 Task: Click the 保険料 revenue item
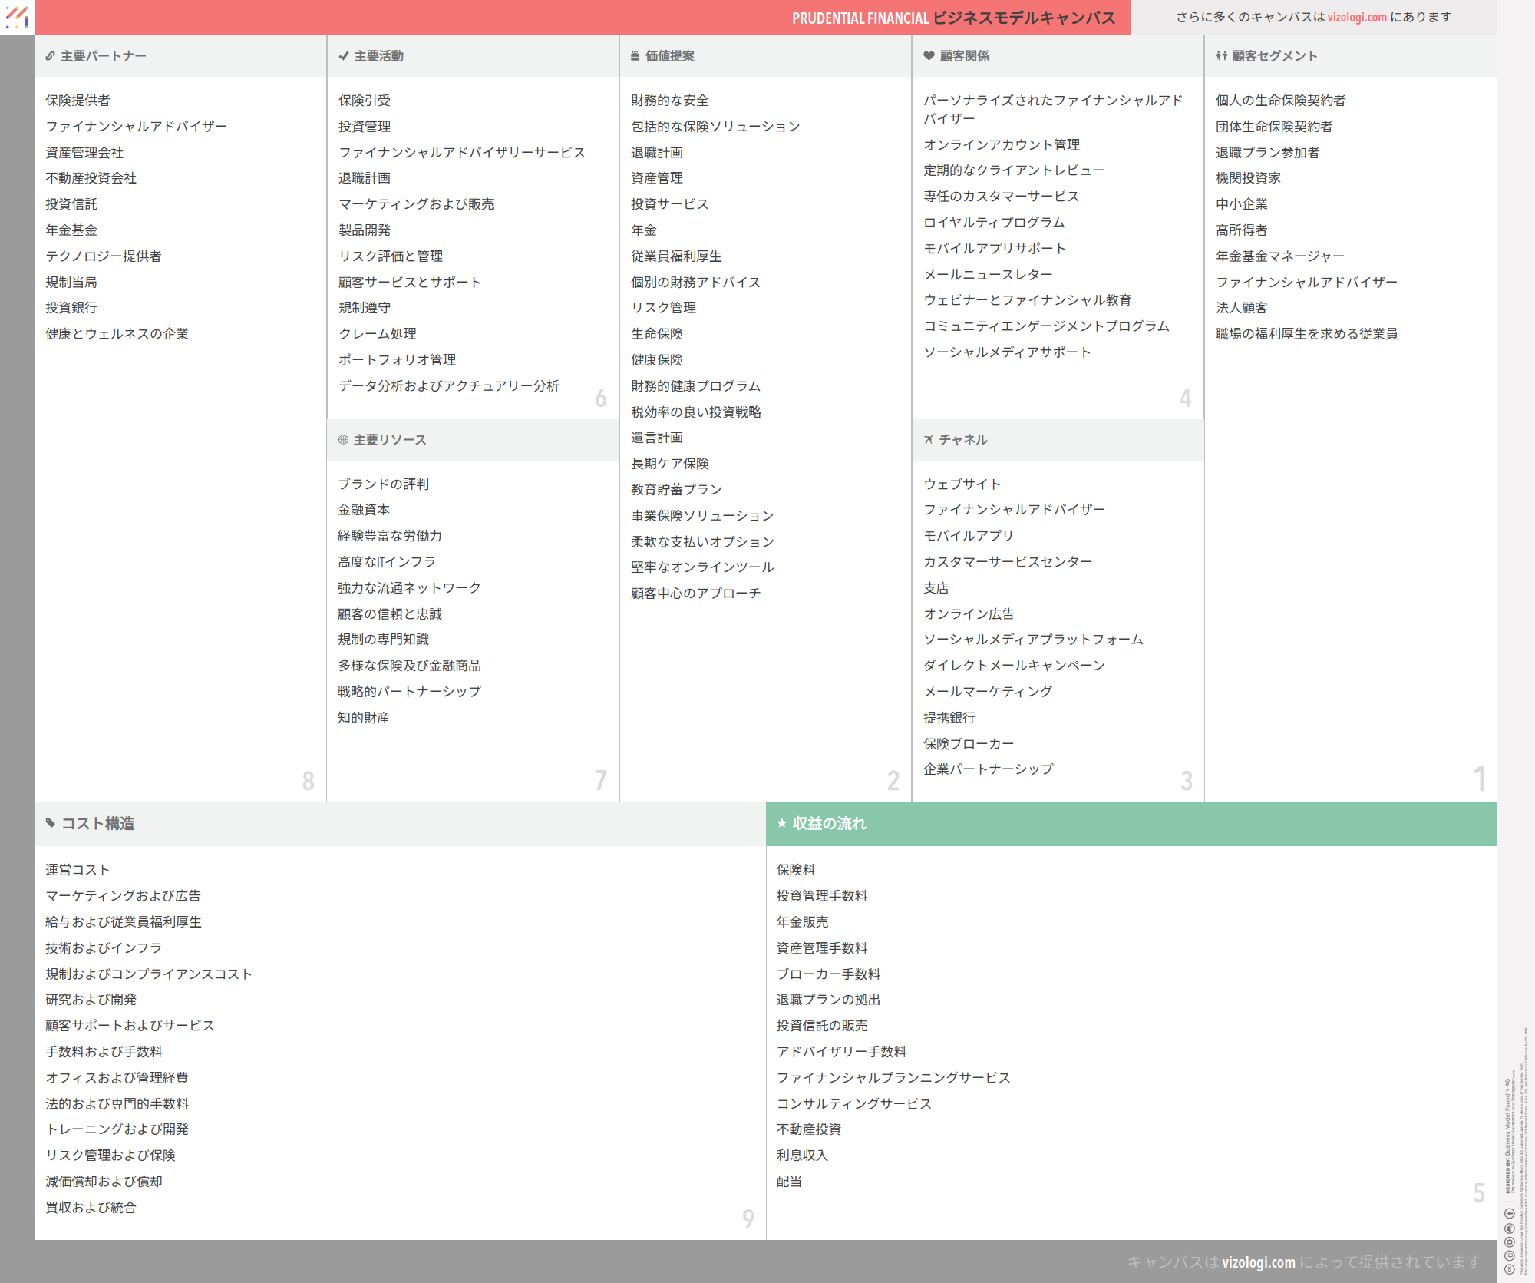pyautogui.click(x=796, y=870)
